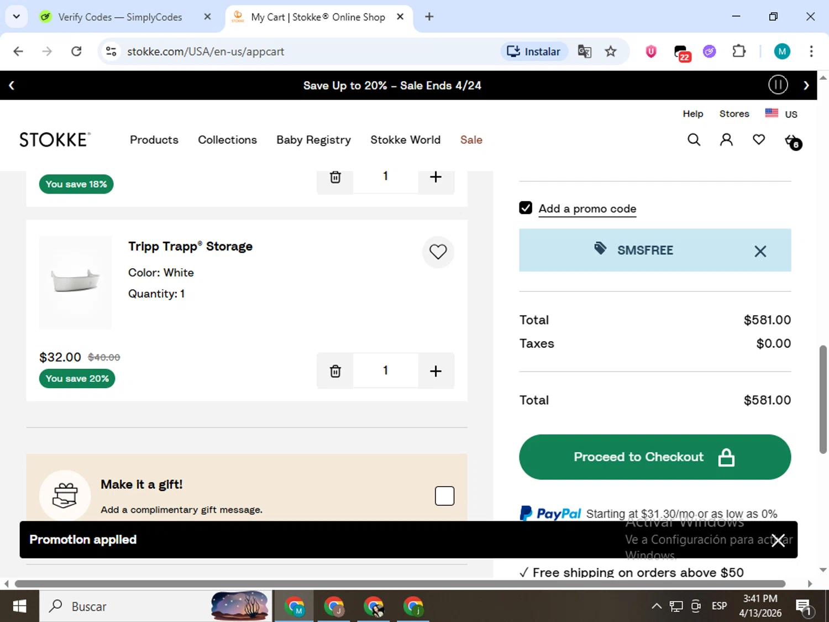The image size is (829, 622).
Task: Open Chrome's three-dot menu
Action: (811, 51)
